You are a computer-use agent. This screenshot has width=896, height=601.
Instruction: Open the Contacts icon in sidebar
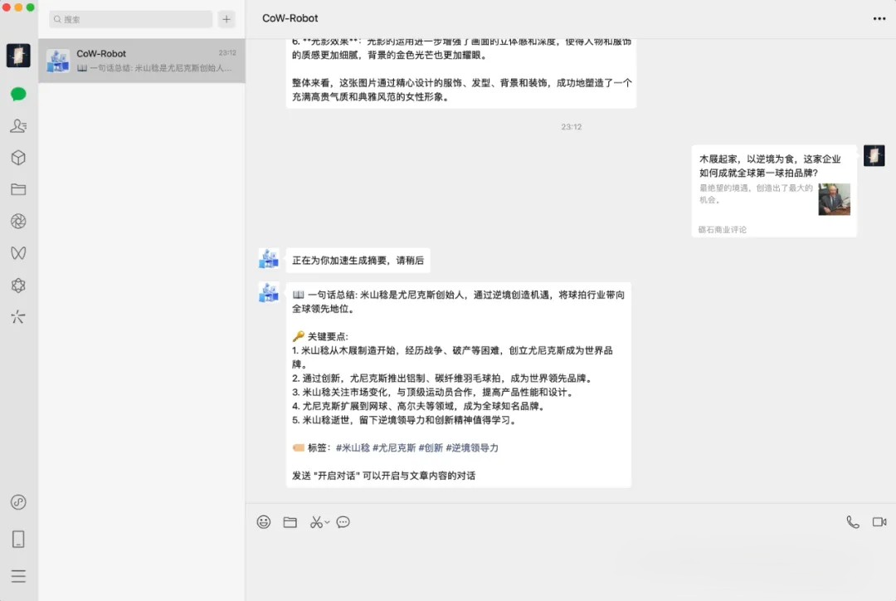[18, 126]
